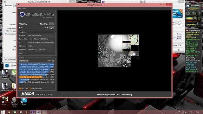The height and width of the screenshot is (114, 203).
Task: Click the OK button in CPU-Z window
Action: [x=179, y=50]
